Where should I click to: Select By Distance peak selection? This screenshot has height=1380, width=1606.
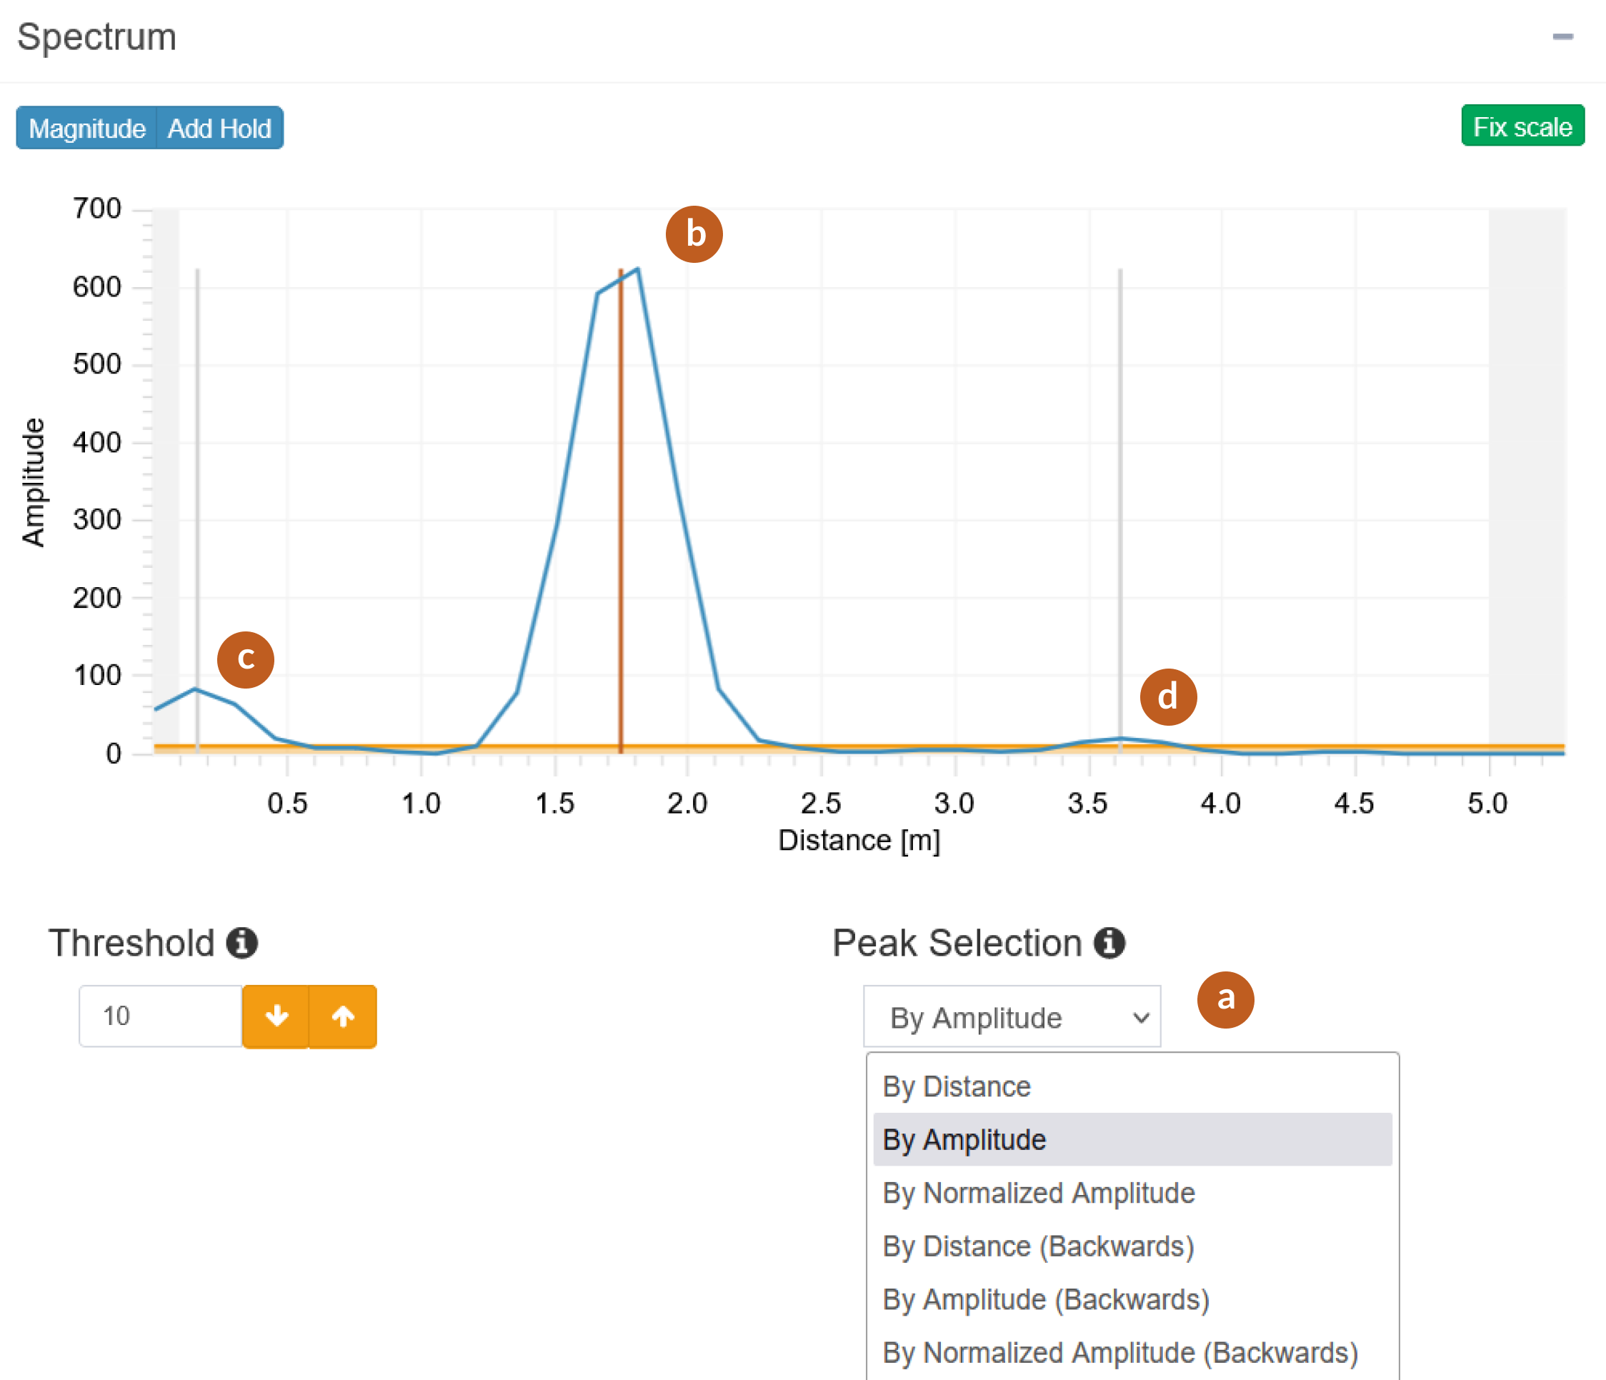956,1086
